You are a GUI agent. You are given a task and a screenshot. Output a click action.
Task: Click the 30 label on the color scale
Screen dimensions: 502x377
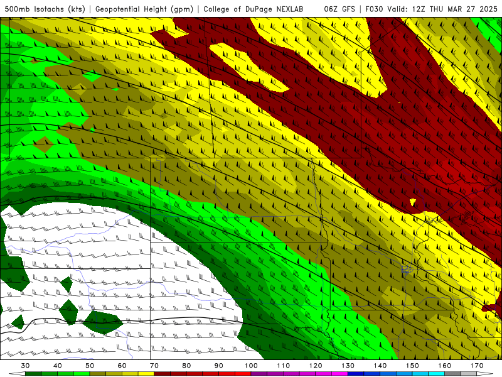click(25, 366)
